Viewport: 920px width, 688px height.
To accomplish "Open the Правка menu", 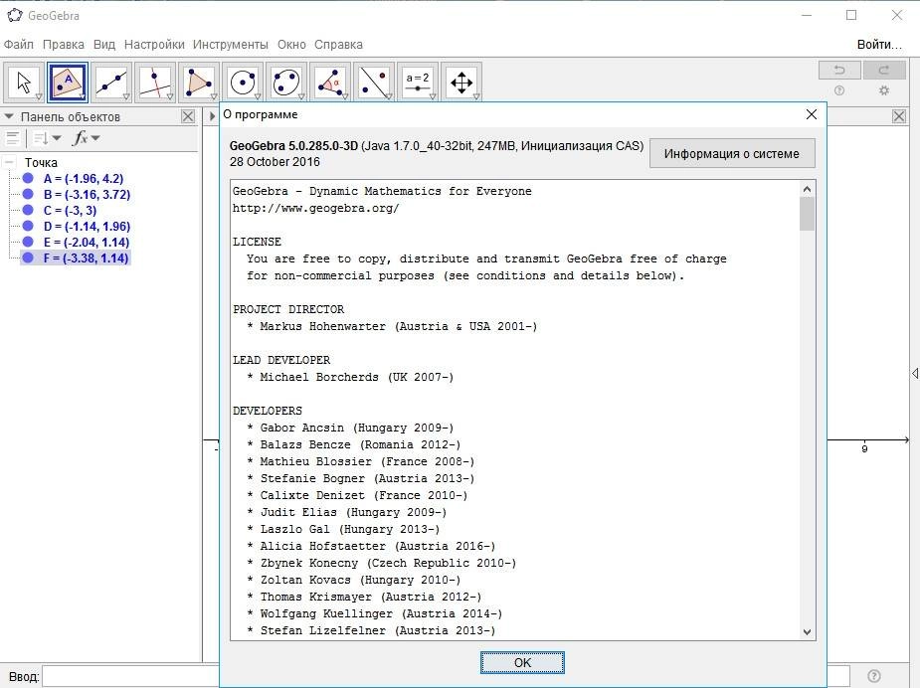I will click(x=64, y=45).
